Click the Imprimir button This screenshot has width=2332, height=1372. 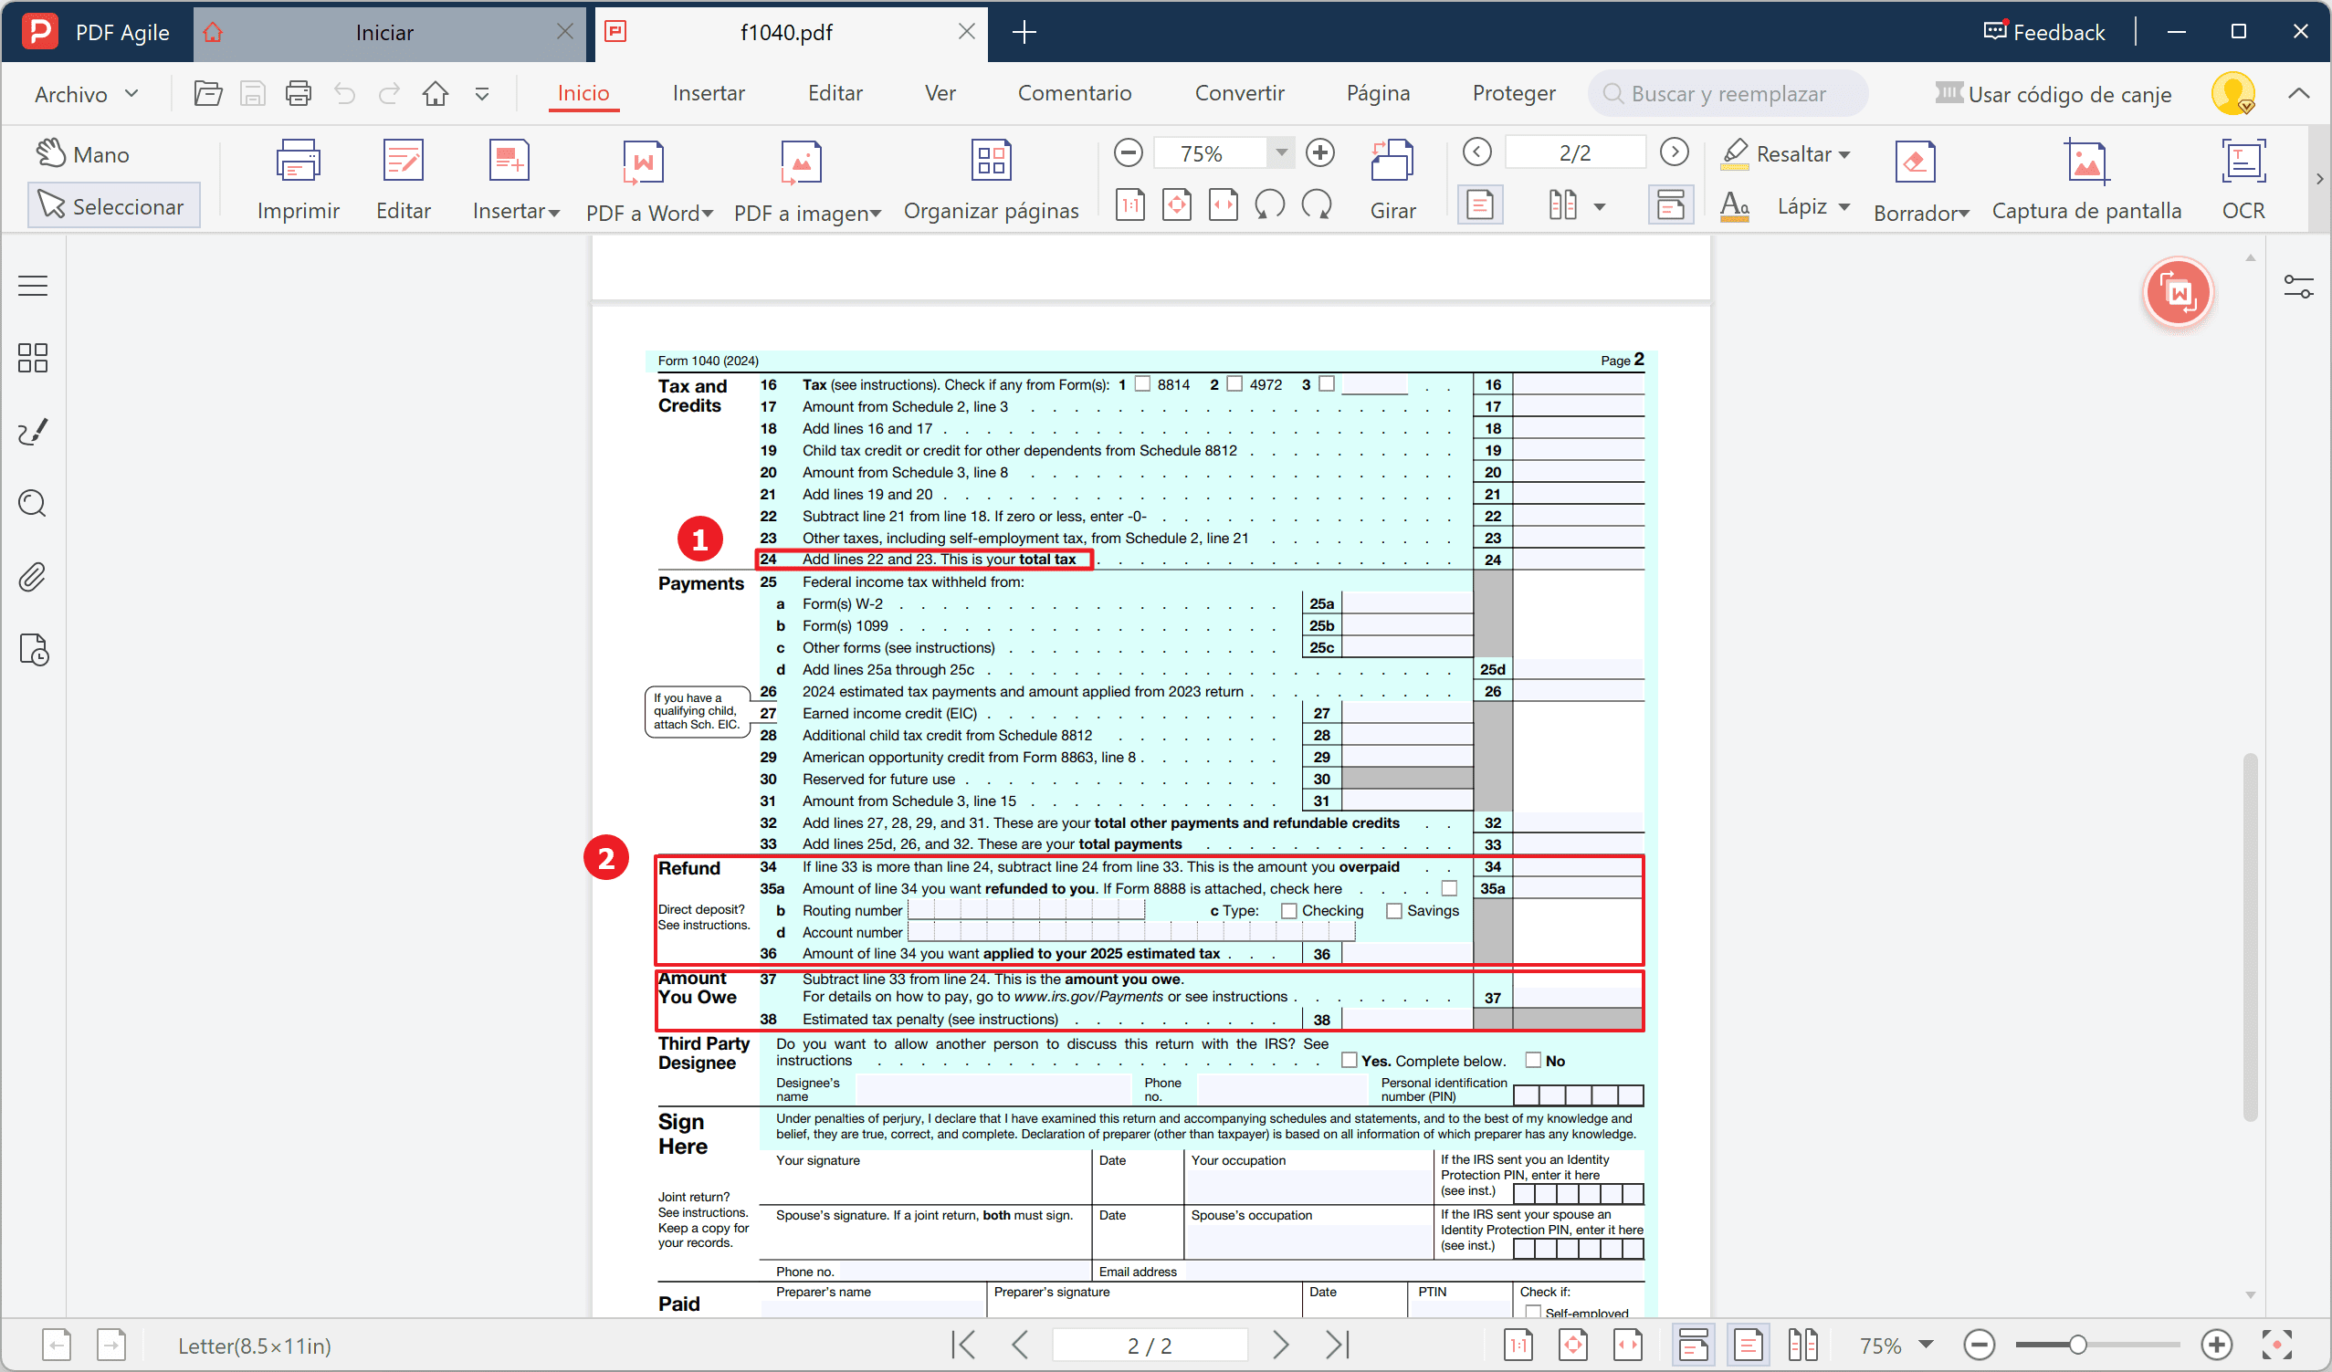298,181
